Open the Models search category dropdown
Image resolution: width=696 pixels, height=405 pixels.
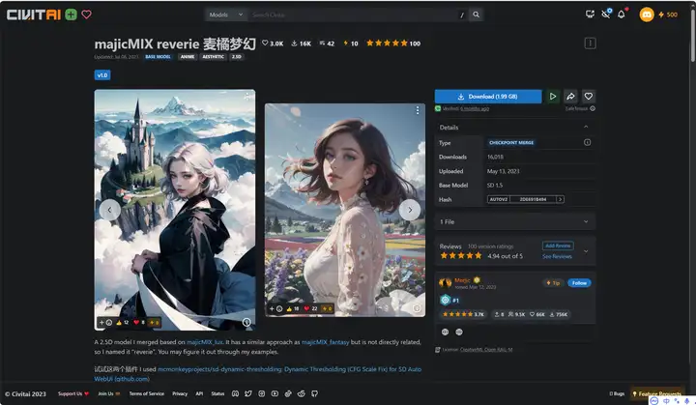coord(226,14)
